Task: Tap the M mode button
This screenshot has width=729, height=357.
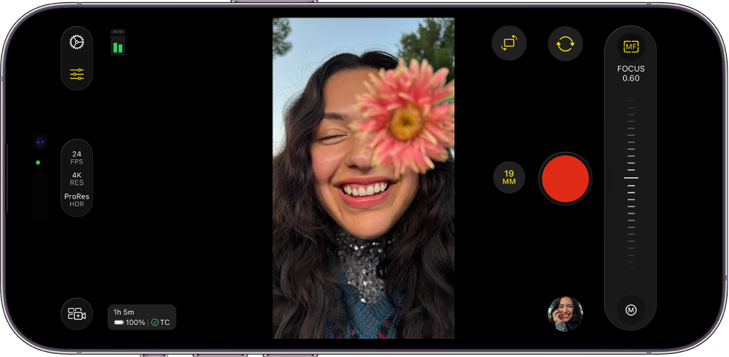Action: click(x=631, y=310)
